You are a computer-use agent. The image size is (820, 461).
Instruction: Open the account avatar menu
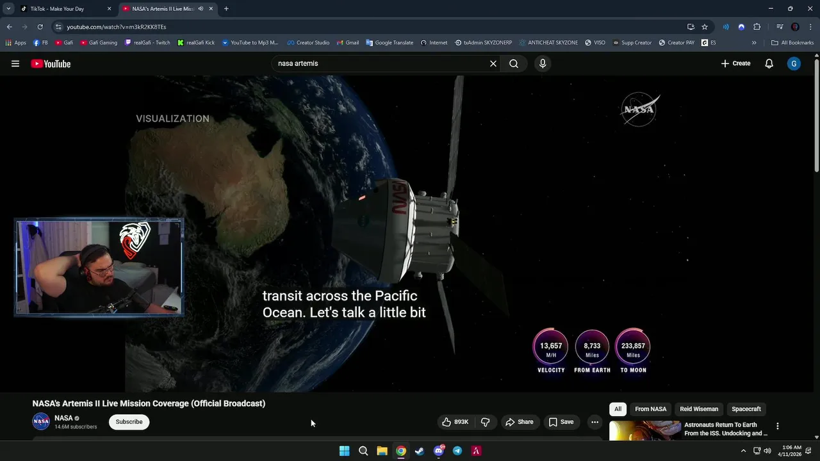pyautogui.click(x=794, y=63)
